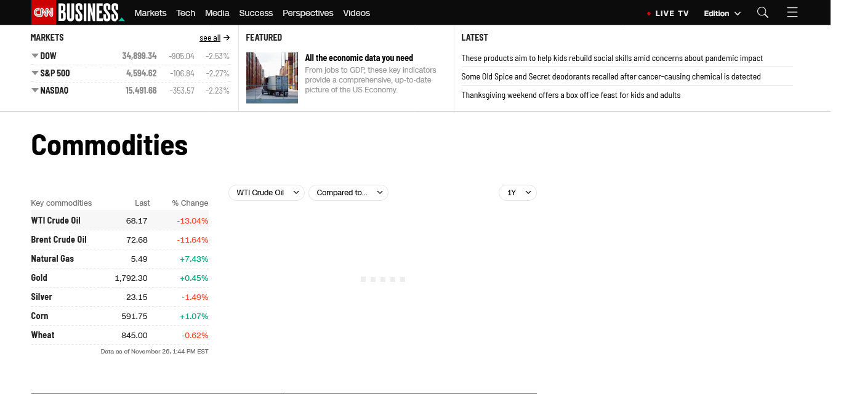The image size is (841, 396).
Task: Click the DOW down-arrow indicator
Action: pos(34,56)
